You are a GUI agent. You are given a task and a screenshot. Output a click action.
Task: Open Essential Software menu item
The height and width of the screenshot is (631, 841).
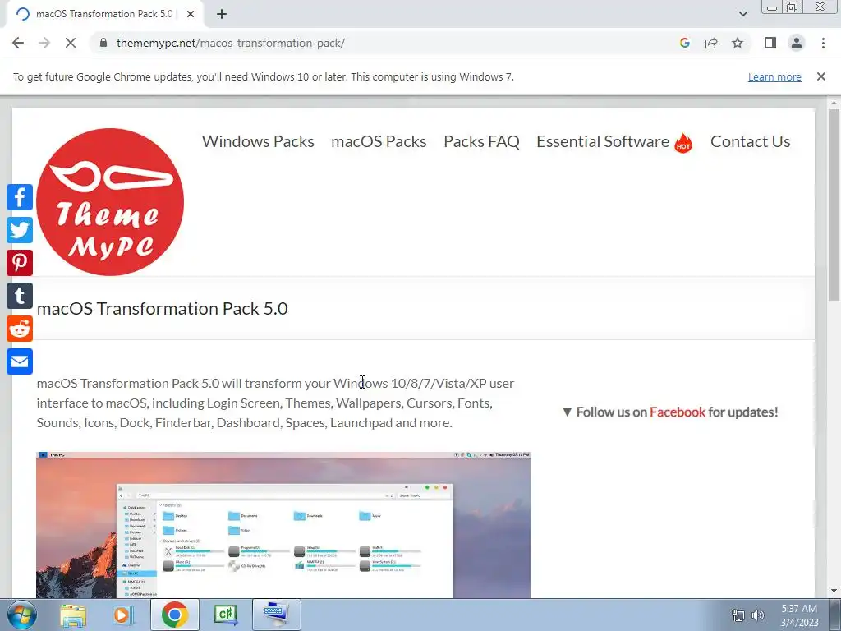coord(614,141)
